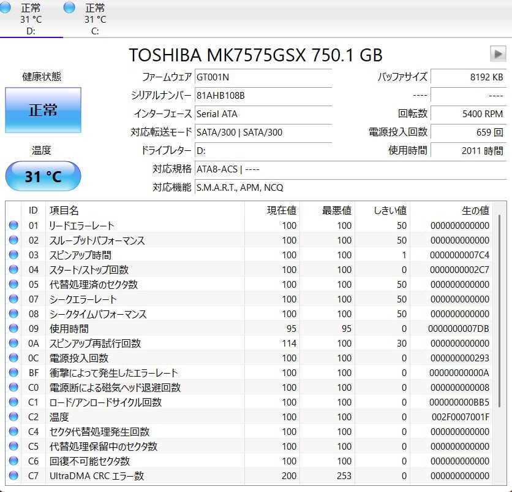
Task: Click the blue status icon for drive C:
Action: click(69, 7)
